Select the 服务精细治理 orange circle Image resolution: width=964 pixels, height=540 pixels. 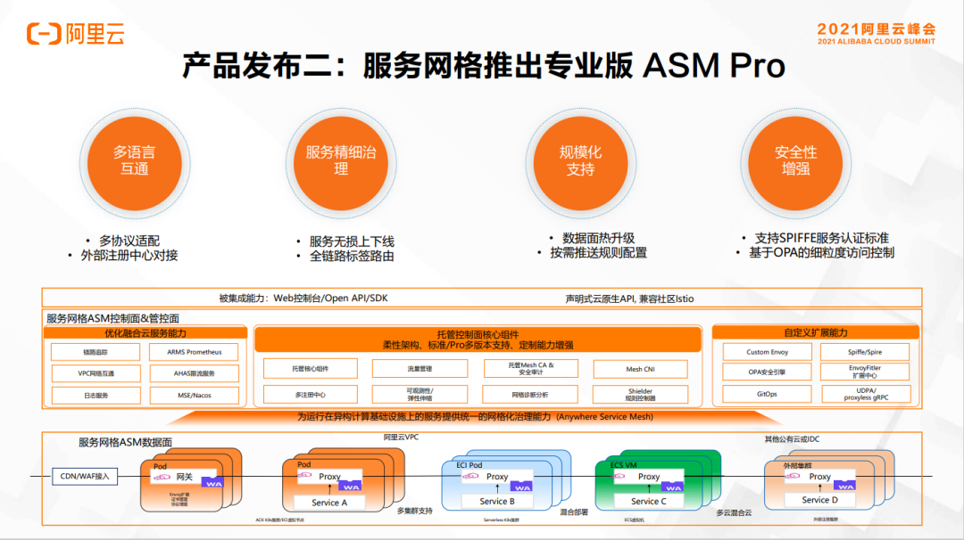[x=341, y=163]
